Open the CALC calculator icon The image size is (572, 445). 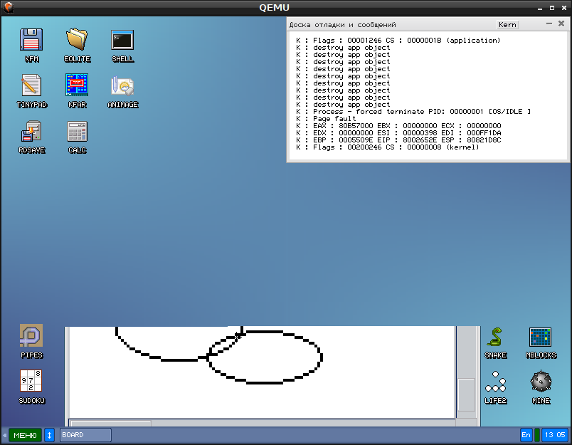[77, 132]
